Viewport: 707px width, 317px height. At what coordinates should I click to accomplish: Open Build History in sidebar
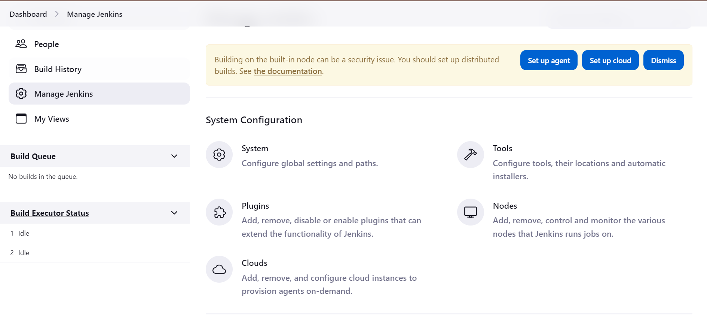coord(99,69)
